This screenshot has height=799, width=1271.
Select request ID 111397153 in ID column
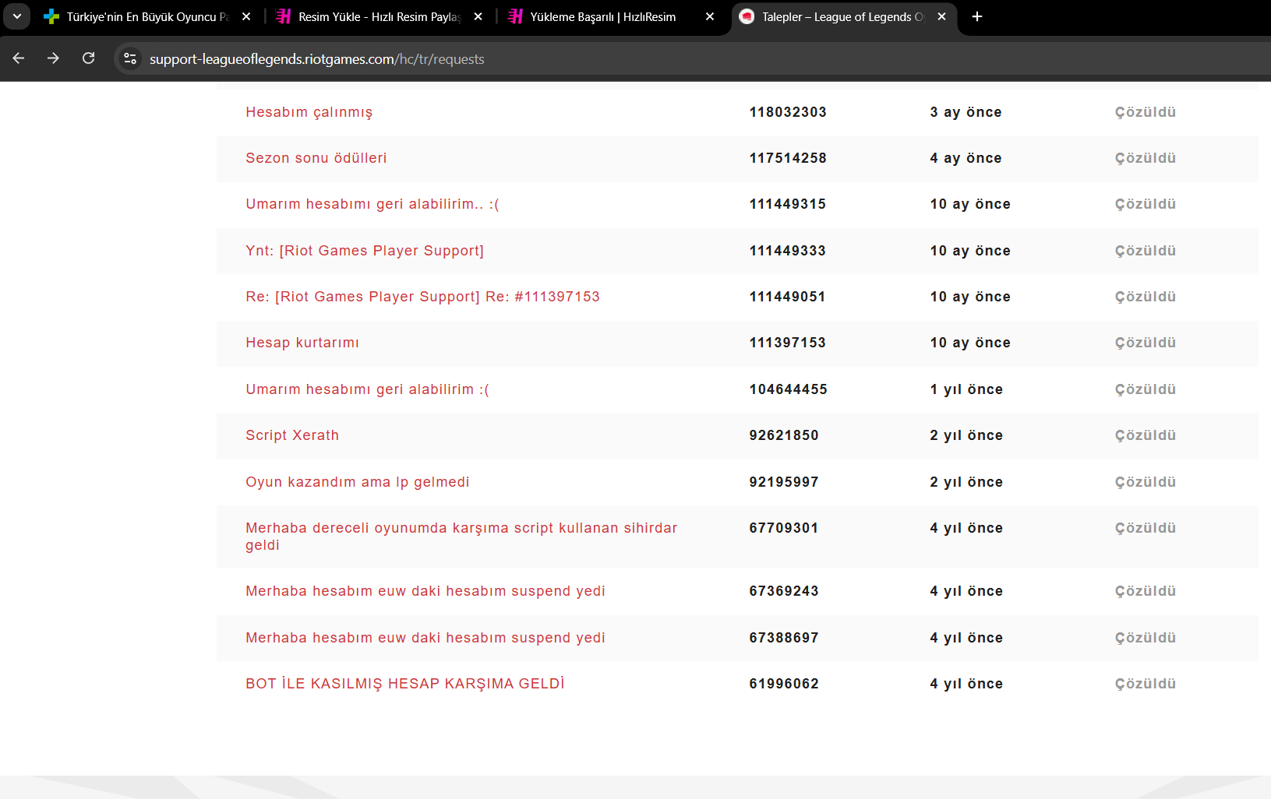click(788, 343)
